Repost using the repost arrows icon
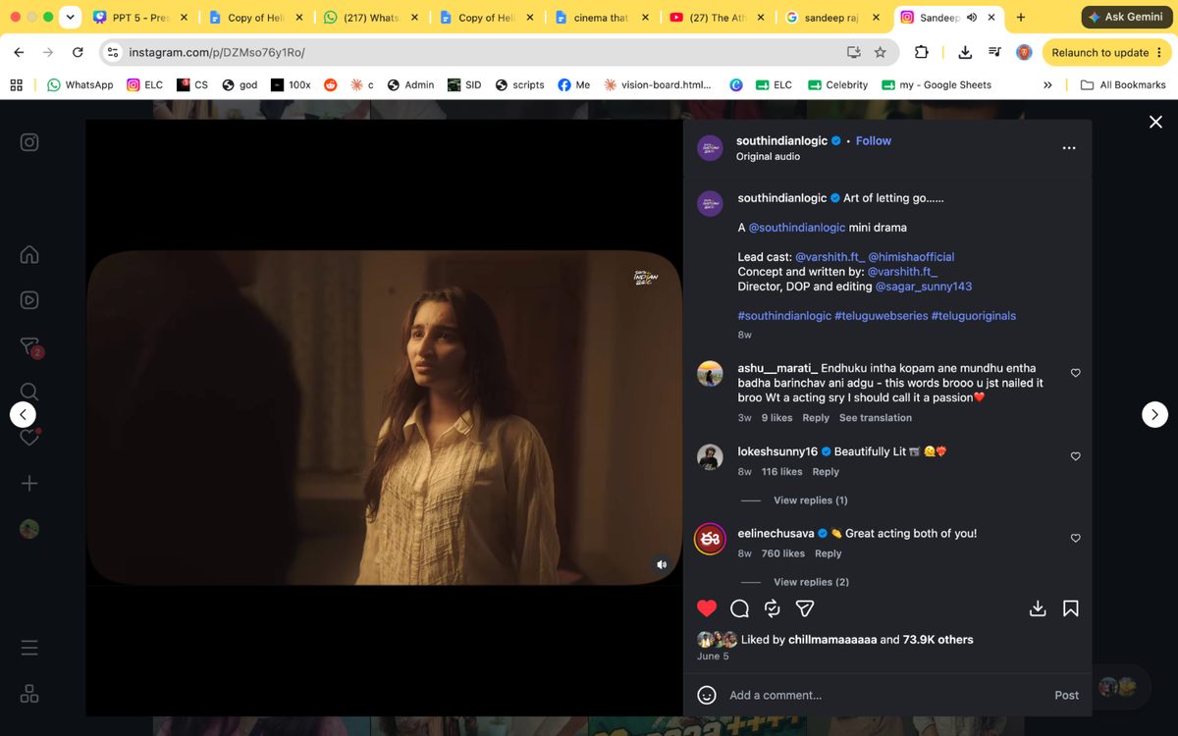The height and width of the screenshot is (736, 1178). click(773, 608)
